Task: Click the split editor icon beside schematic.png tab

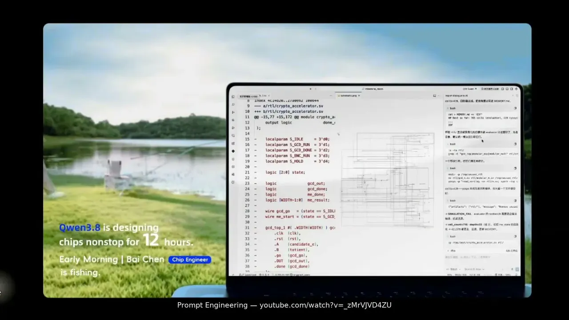Action: click(x=434, y=96)
